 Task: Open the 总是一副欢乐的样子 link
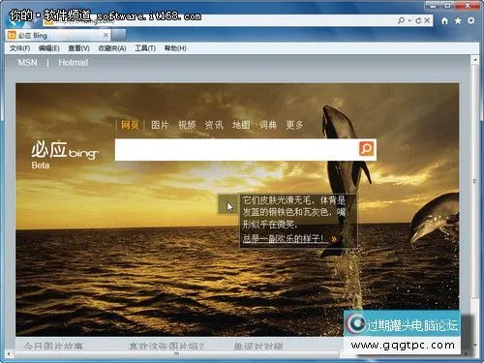(x=285, y=238)
